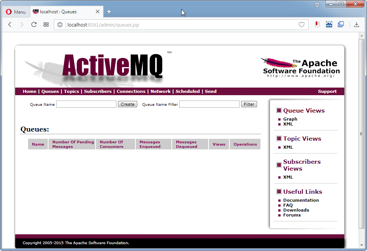Open XML link under Topic Views
The width and height of the screenshot is (367, 251).
(x=288, y=147)
